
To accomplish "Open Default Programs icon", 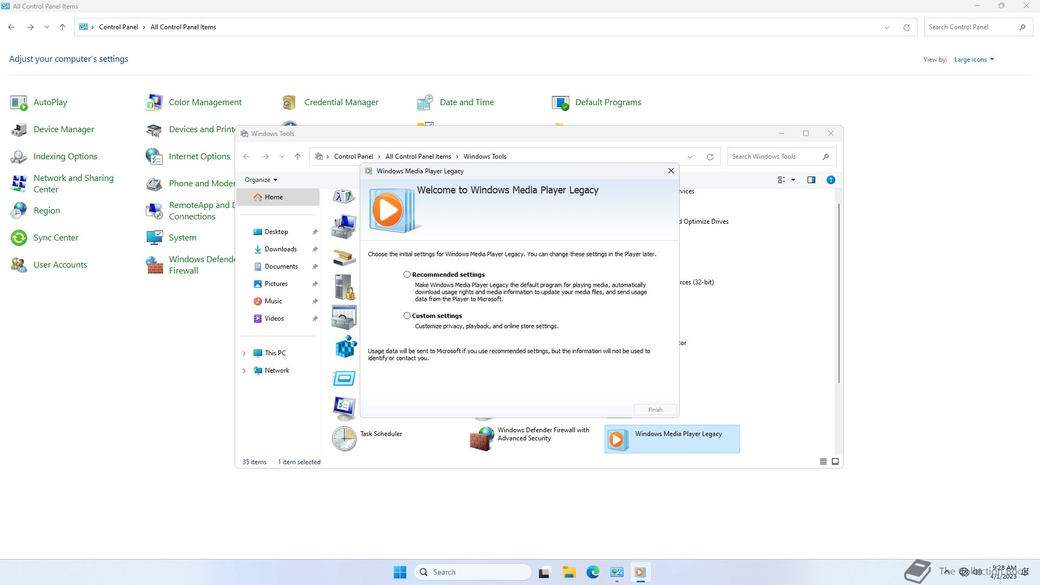I will click(561, 102).
